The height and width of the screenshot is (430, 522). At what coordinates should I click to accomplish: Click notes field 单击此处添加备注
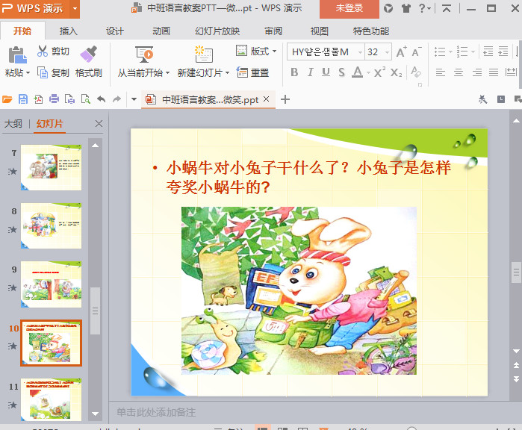point(309,412)
